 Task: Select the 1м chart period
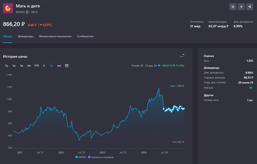point(14,66)
